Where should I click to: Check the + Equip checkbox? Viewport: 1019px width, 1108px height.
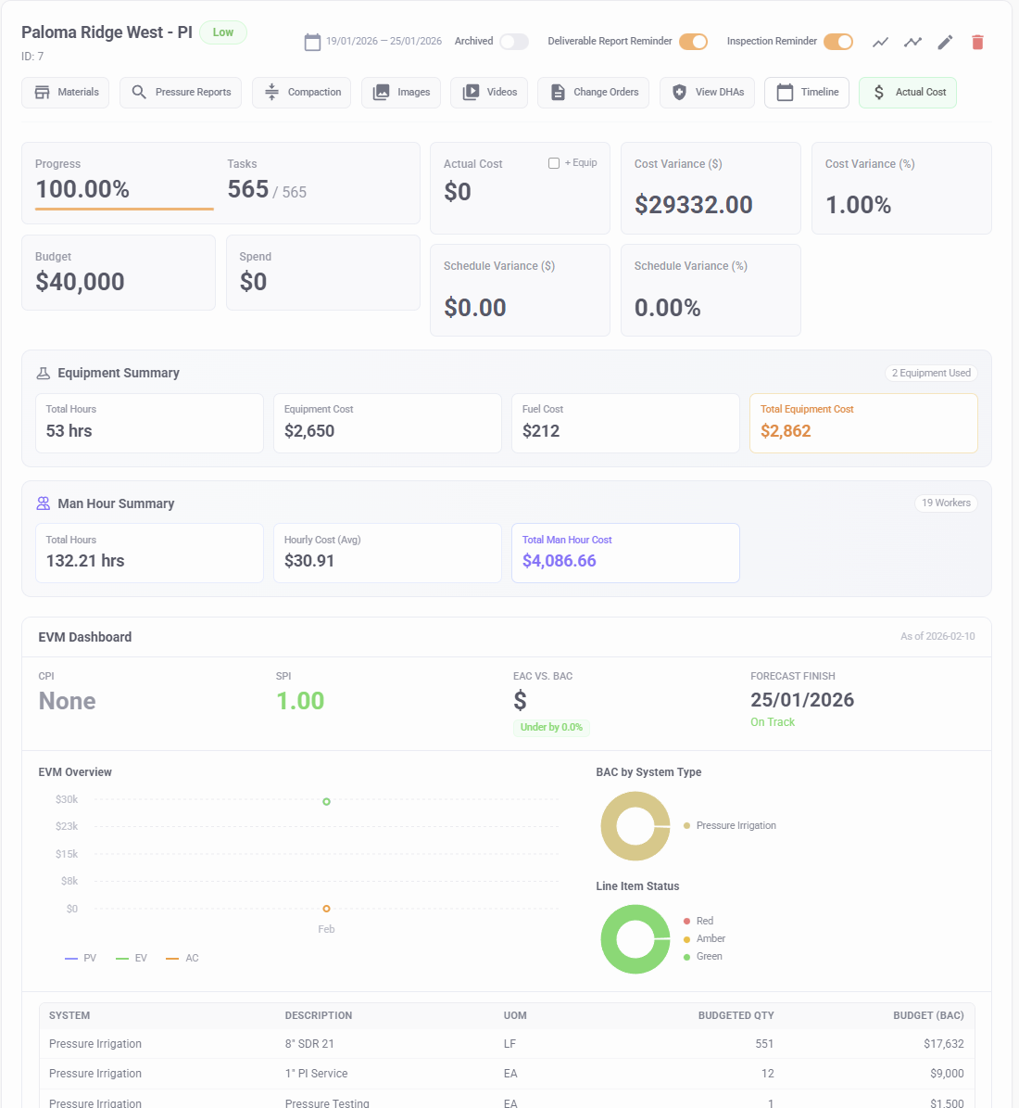pyautogui.click(x=554, y=163)
